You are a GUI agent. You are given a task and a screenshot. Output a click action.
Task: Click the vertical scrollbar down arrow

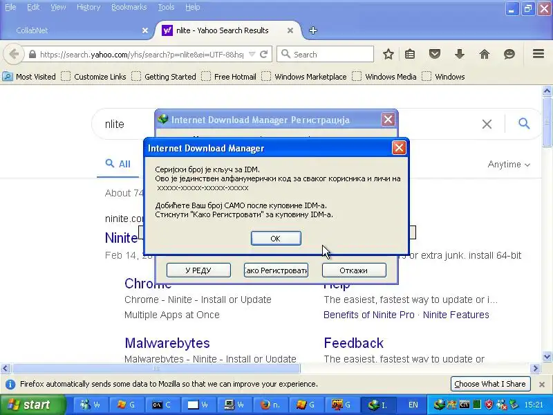coord(547,356)
